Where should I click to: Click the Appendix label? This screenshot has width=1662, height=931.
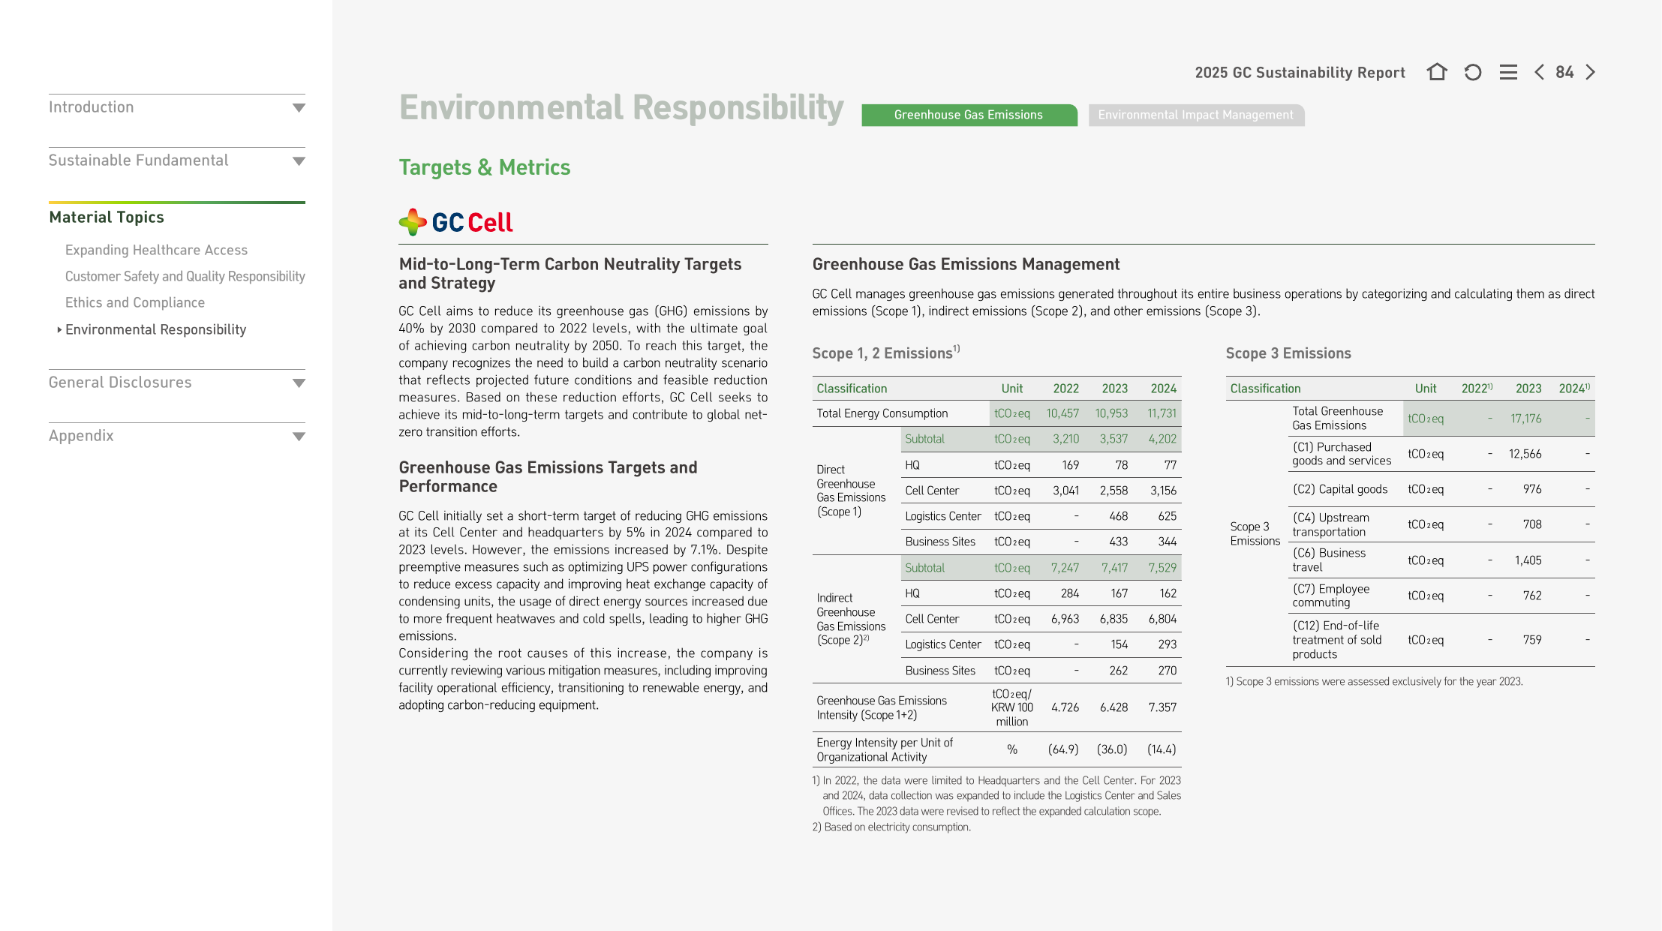click(x=81, y=436)
